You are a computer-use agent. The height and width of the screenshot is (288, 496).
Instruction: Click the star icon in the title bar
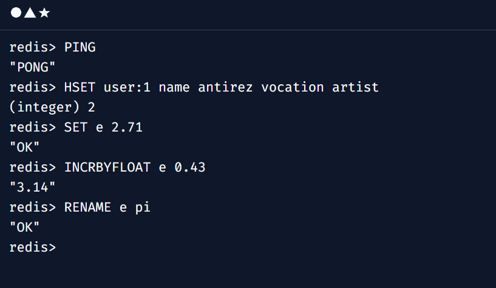pos(44,13)
